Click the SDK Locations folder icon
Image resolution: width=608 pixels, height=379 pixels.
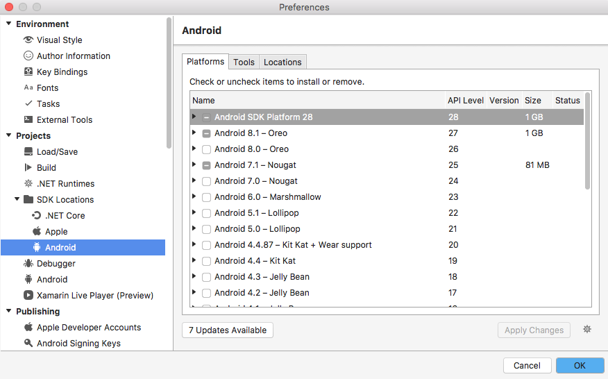coord(28,199)
